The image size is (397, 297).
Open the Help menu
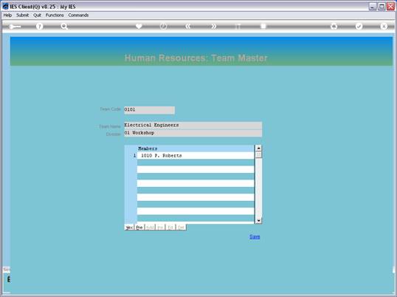(x=7, y=16)
